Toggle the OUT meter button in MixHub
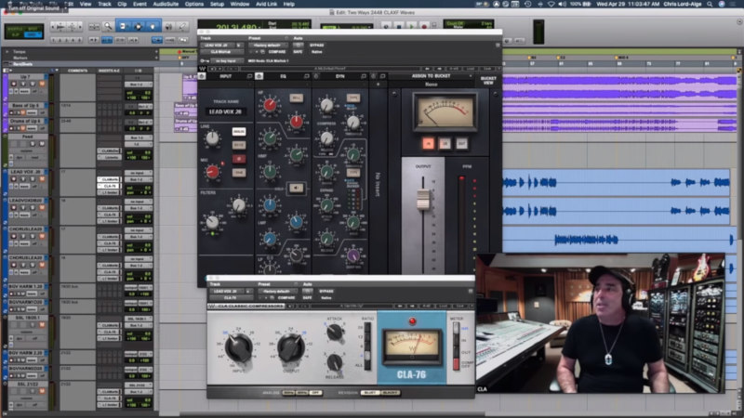This screenshot has width=744, height=418. (x=461, y=144)
